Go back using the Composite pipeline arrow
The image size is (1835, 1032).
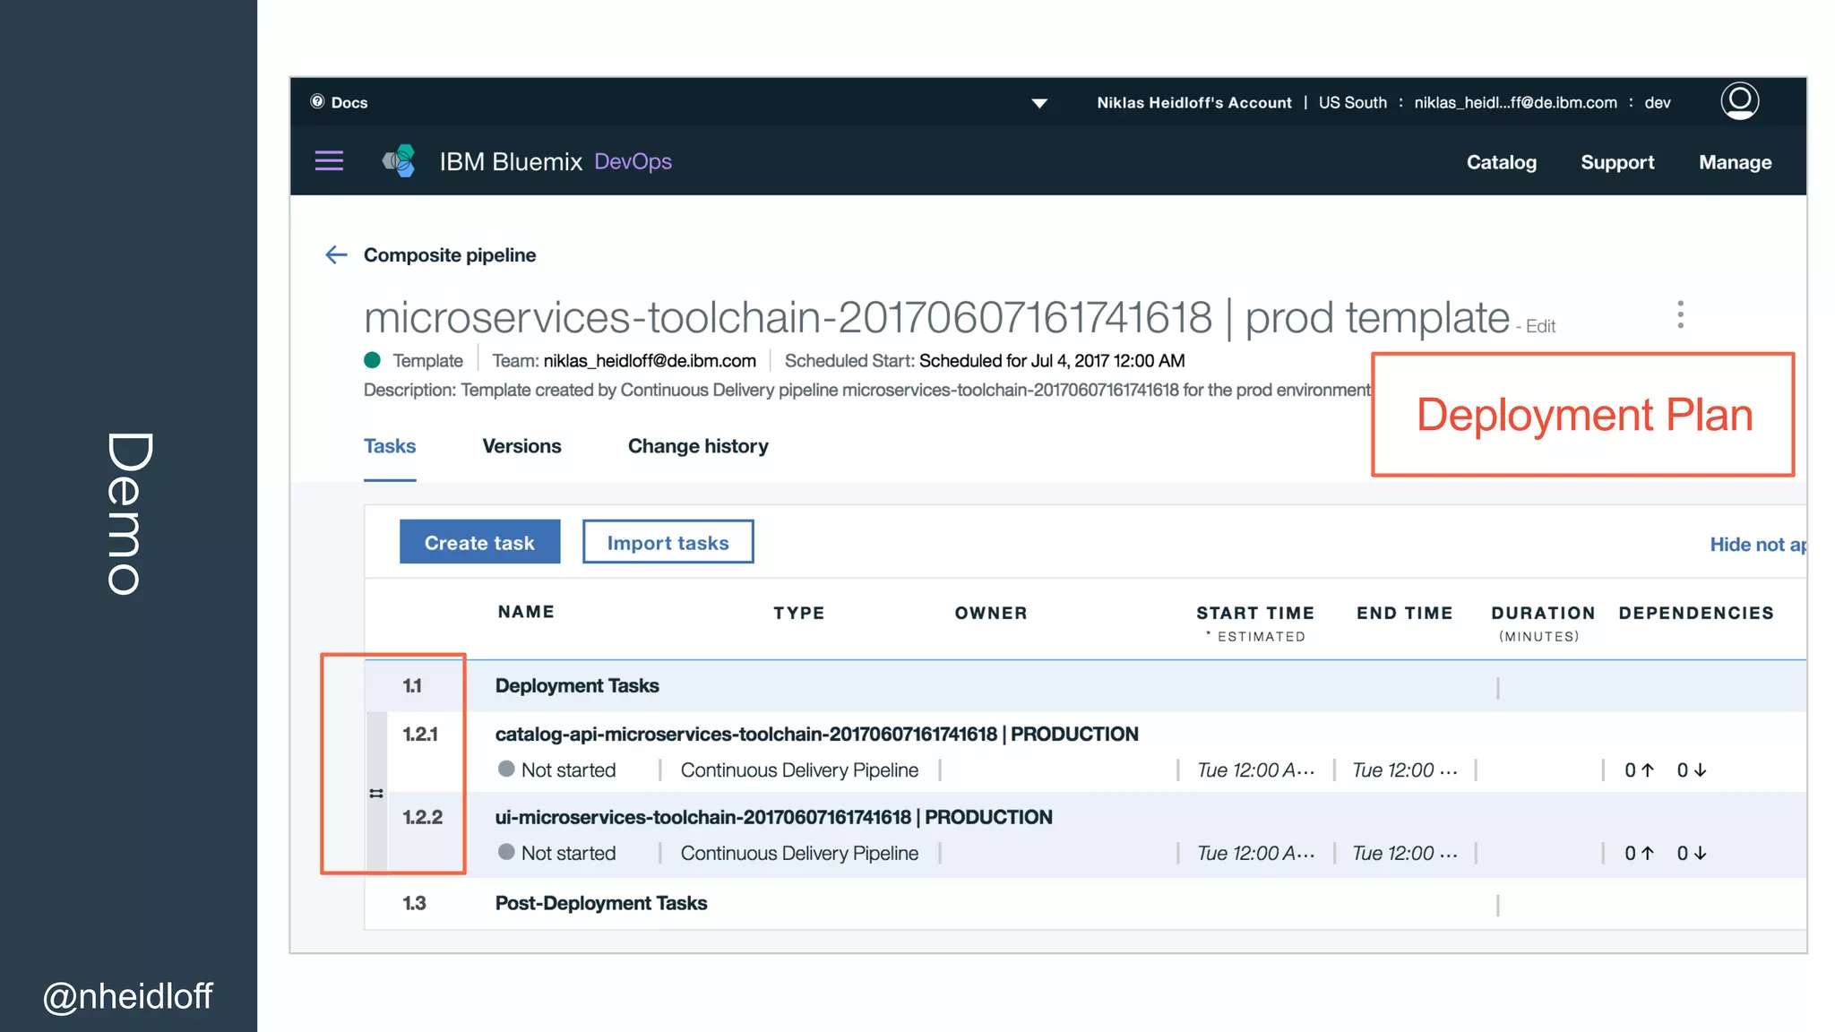coord(336,255)
